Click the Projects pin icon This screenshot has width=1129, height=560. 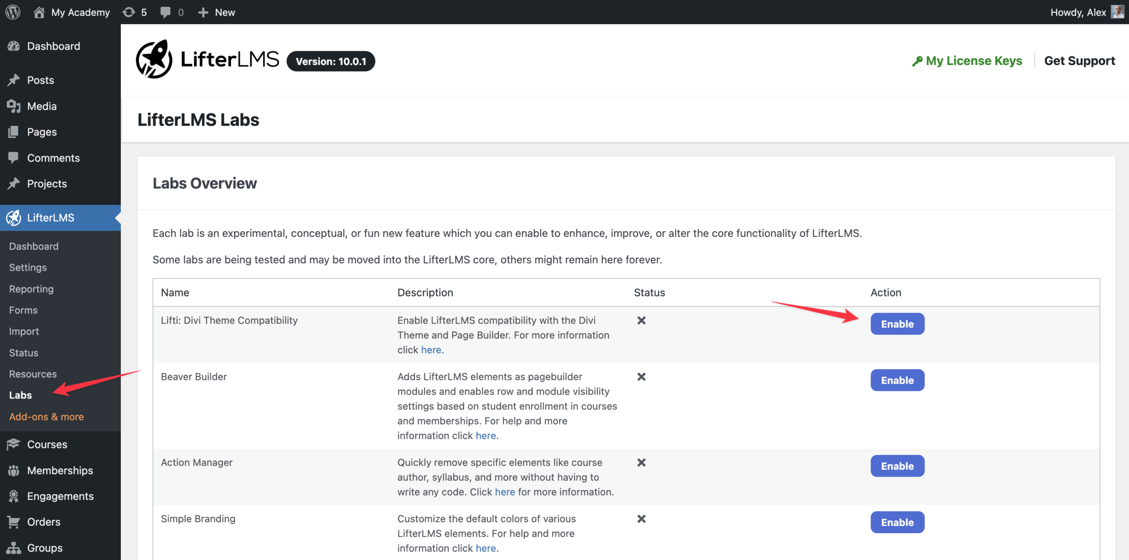pyautogui.click(x=14, y=183)
